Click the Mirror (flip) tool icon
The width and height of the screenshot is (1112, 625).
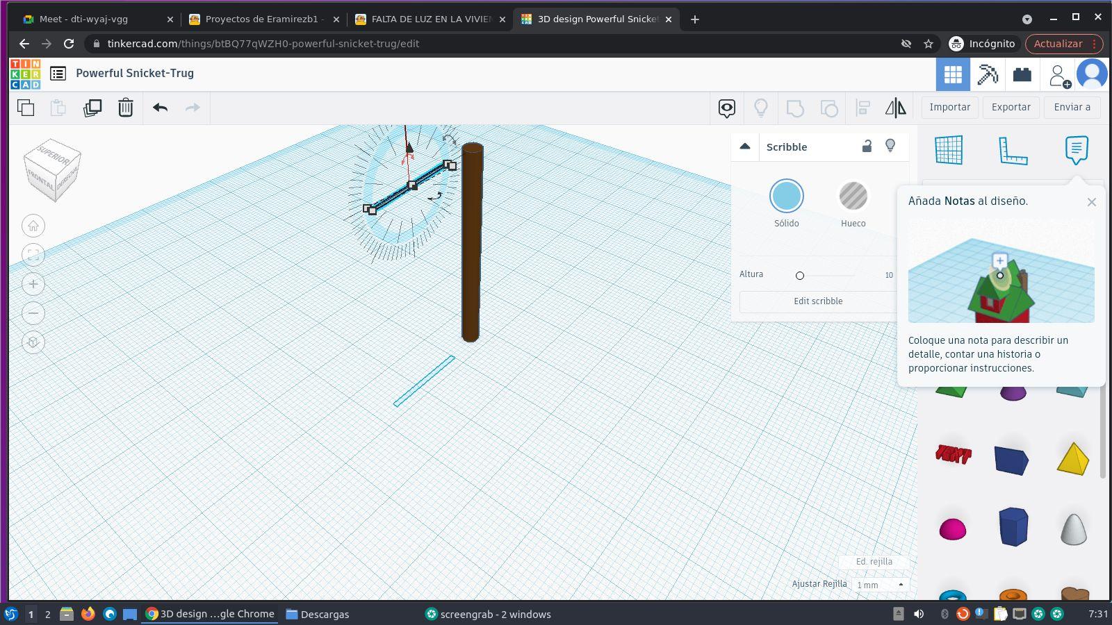pyautogui.click(x=895, y=108)
